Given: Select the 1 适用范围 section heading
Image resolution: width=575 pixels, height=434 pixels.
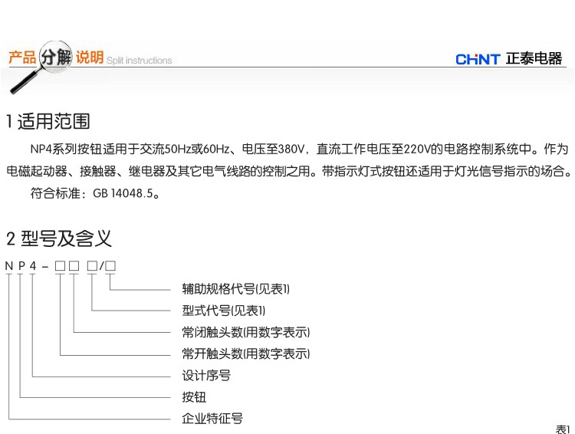Looking at the screenshot, I should point(48,121).
